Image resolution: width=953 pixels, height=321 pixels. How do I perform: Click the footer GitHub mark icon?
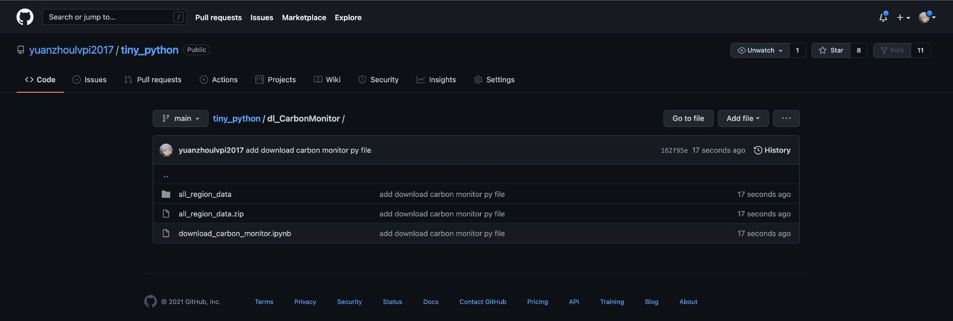(151, 302)
